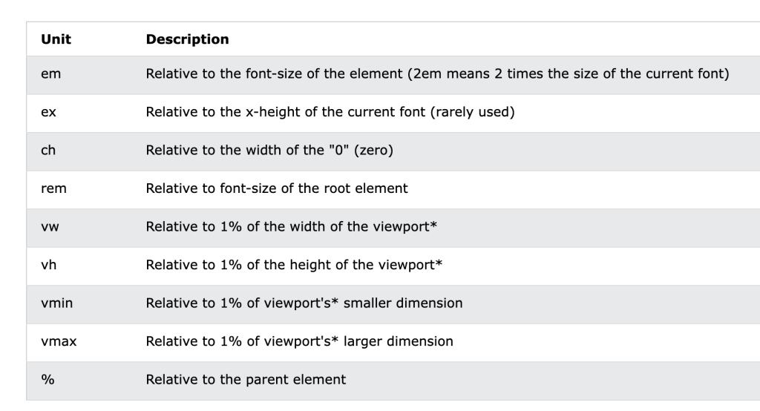Screen dimensions: 760x411
Task: Select the vw unit cell
Action: click(x=50, y=227)
